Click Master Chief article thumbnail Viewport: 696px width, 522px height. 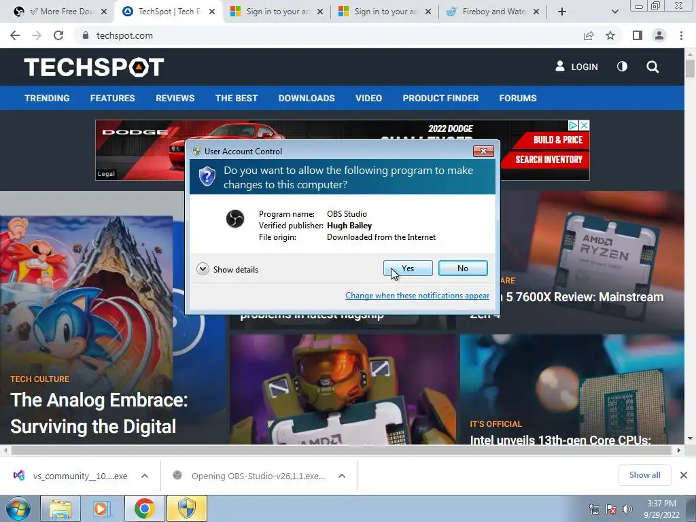click(x=344, y=389)
